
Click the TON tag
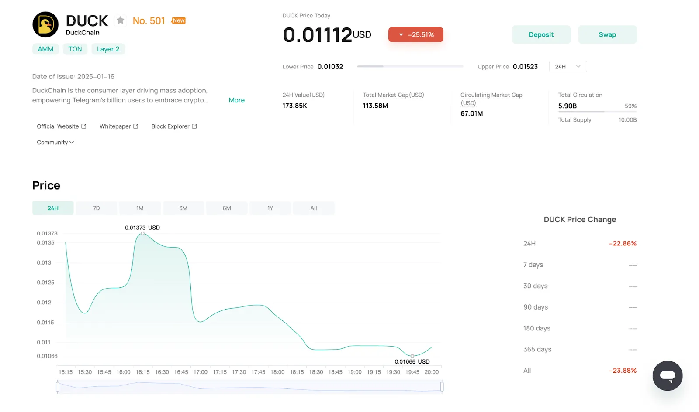(75, 49)
